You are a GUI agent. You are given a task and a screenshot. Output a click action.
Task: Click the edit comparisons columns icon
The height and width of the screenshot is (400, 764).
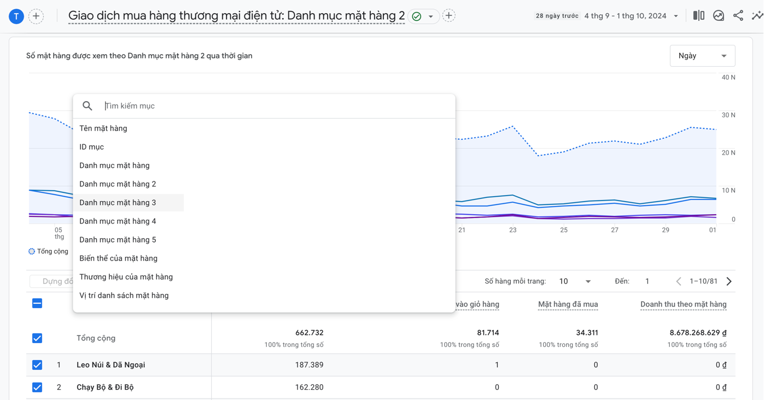(699, 16)
